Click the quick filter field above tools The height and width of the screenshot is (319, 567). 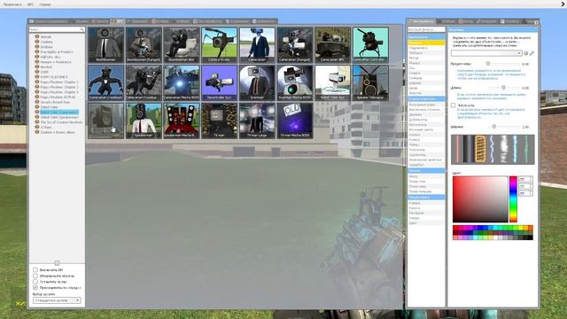426,29
